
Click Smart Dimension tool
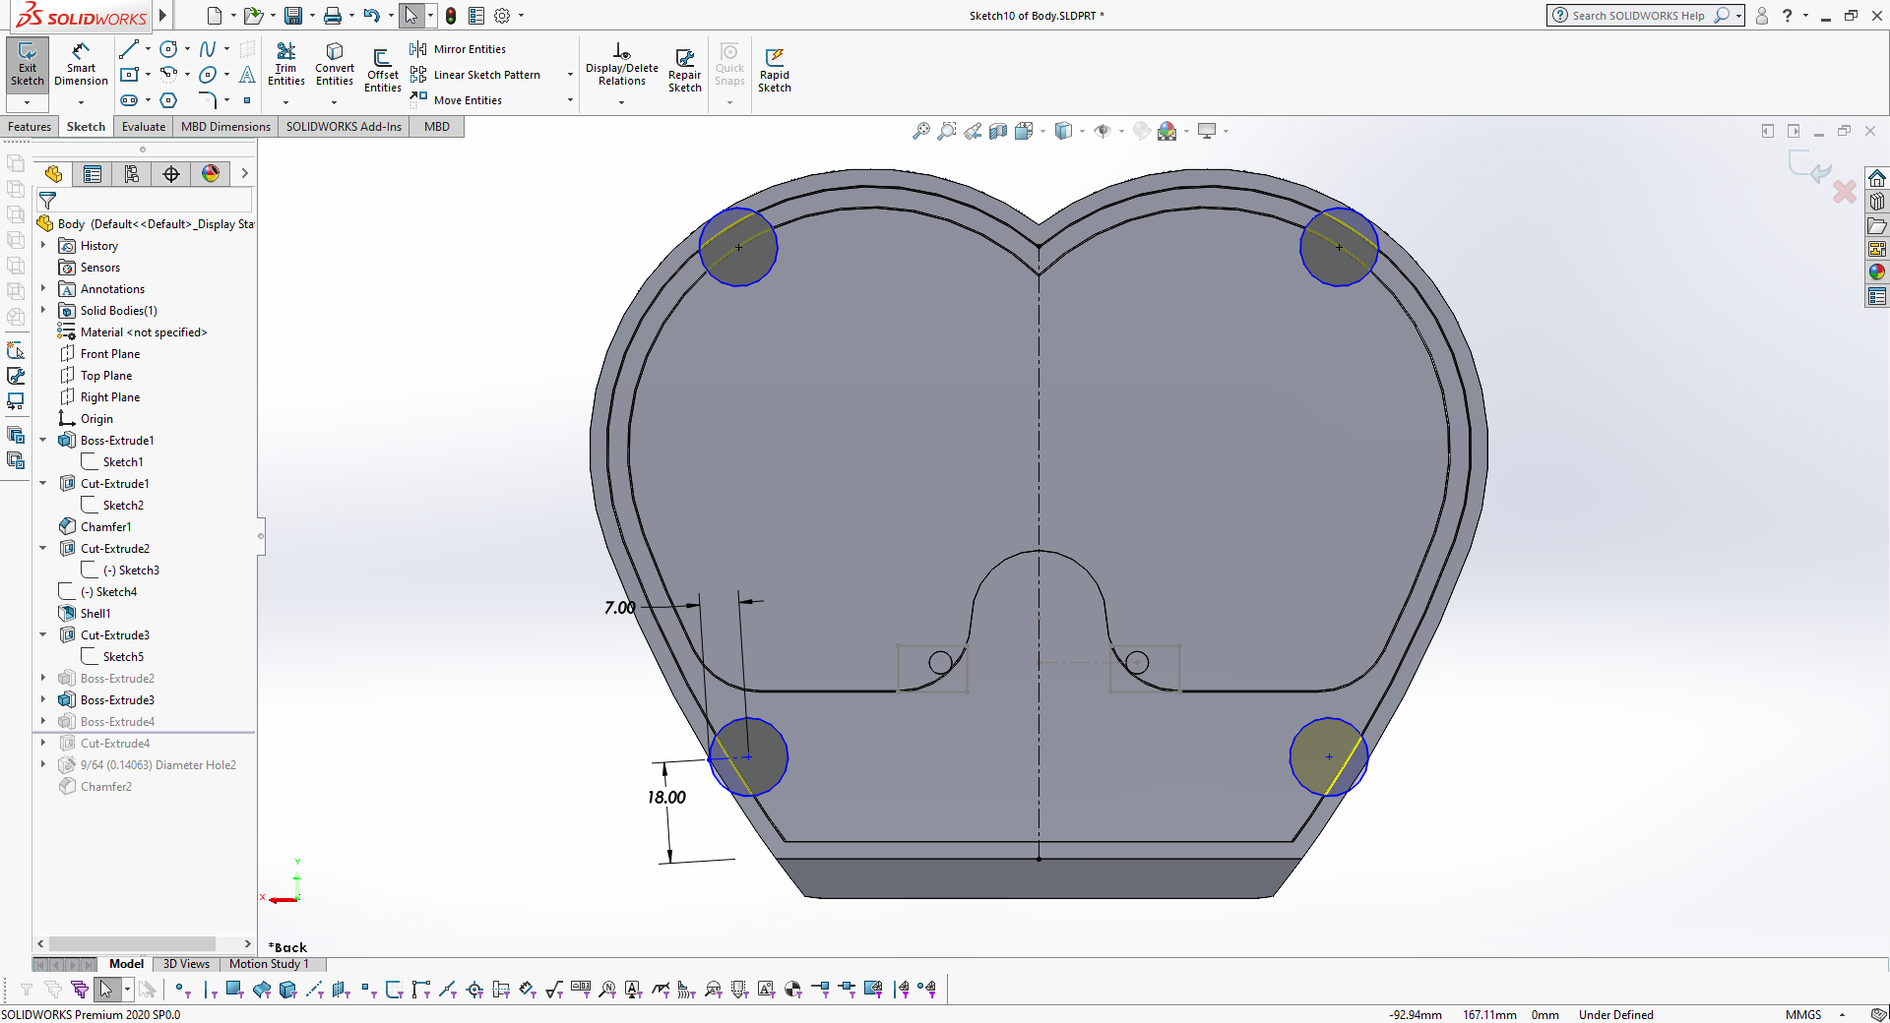[81, 64]
